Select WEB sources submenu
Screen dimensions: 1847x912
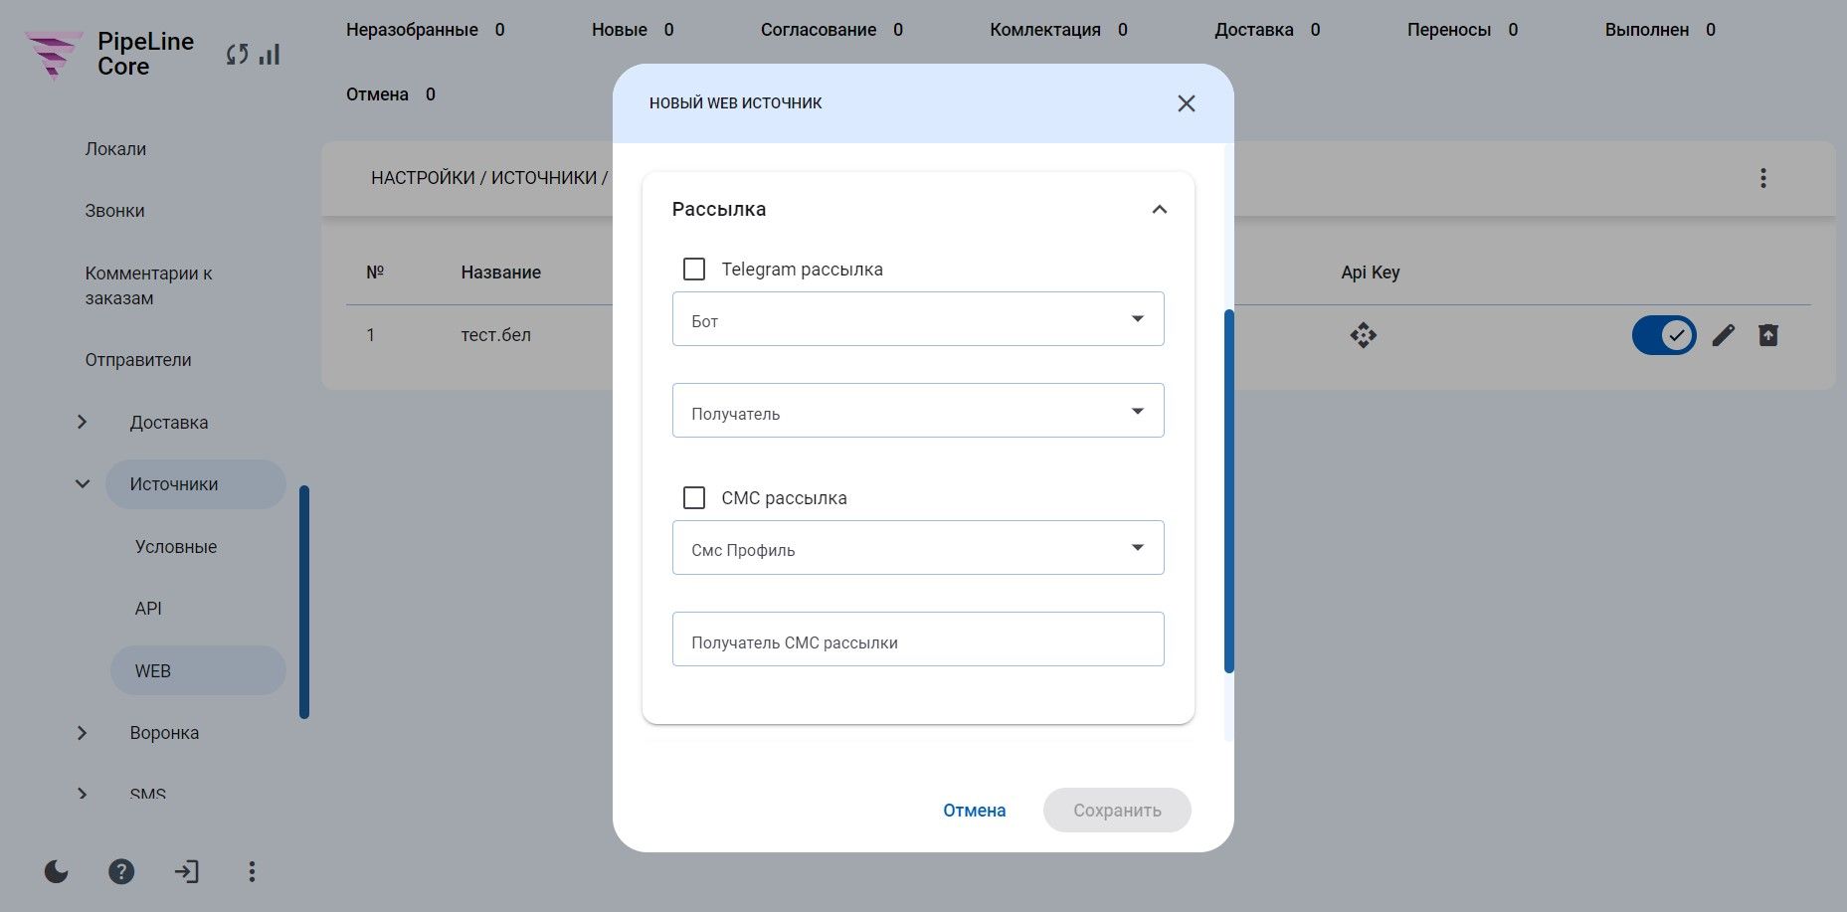pos(198,671)
